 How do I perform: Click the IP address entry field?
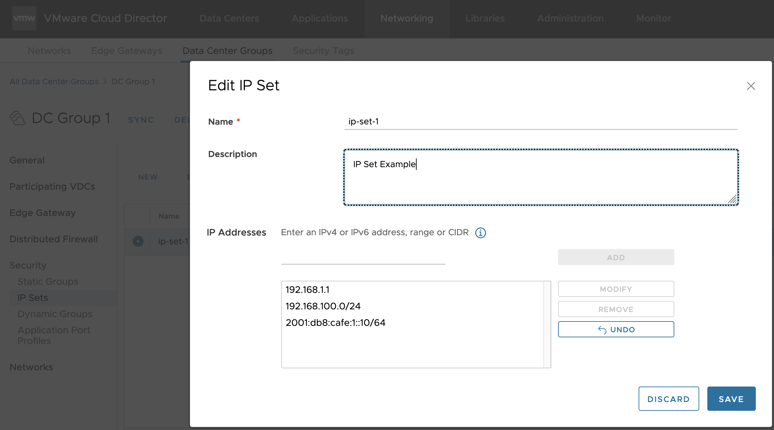point(363,257)
